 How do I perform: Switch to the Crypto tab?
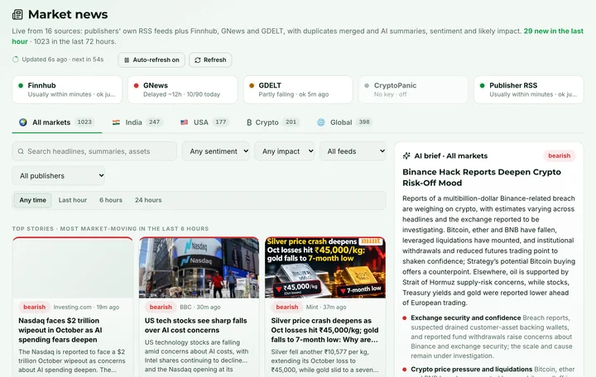[x=272, y=122]
